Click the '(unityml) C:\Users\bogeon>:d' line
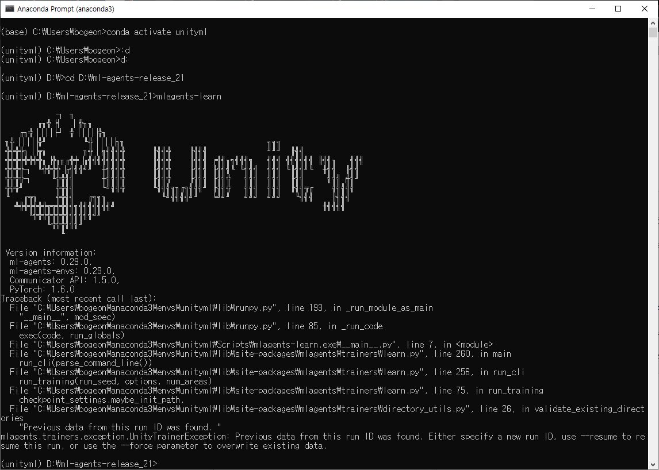659x470 pixels. click(65, 51)
